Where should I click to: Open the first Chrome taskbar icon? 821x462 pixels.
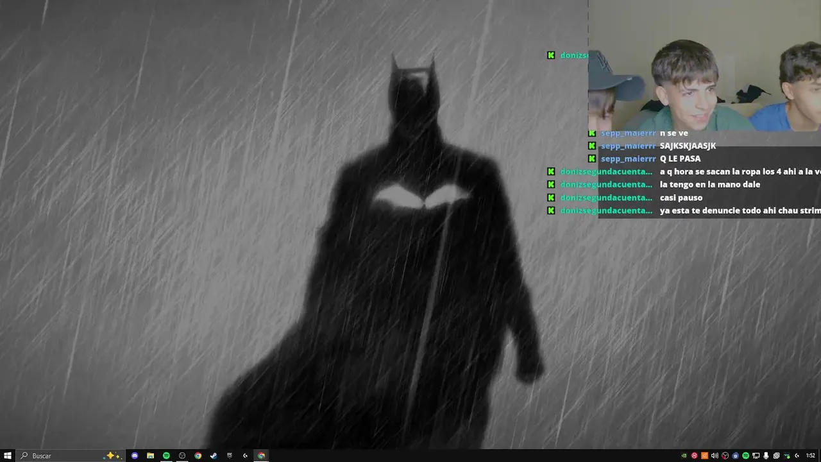pyautogui.click(x=198, y=456)
